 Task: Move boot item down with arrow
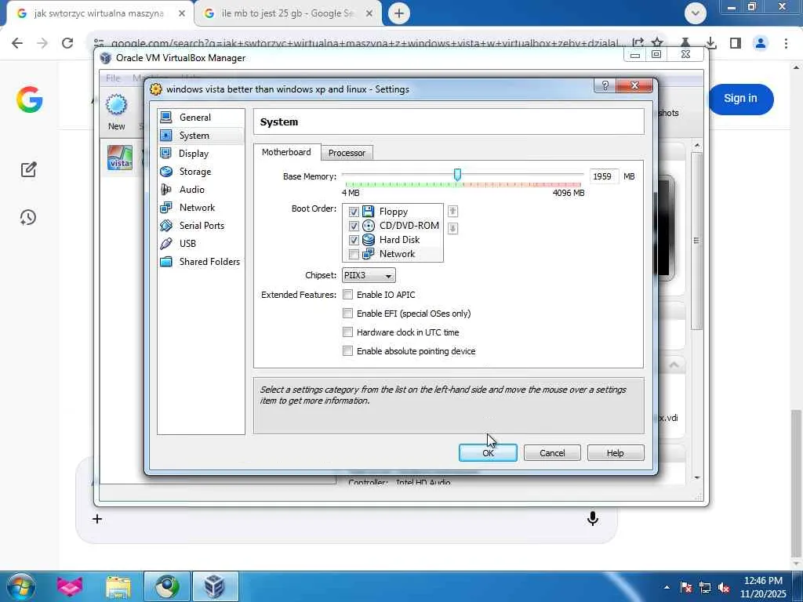(x=452, y=228)
